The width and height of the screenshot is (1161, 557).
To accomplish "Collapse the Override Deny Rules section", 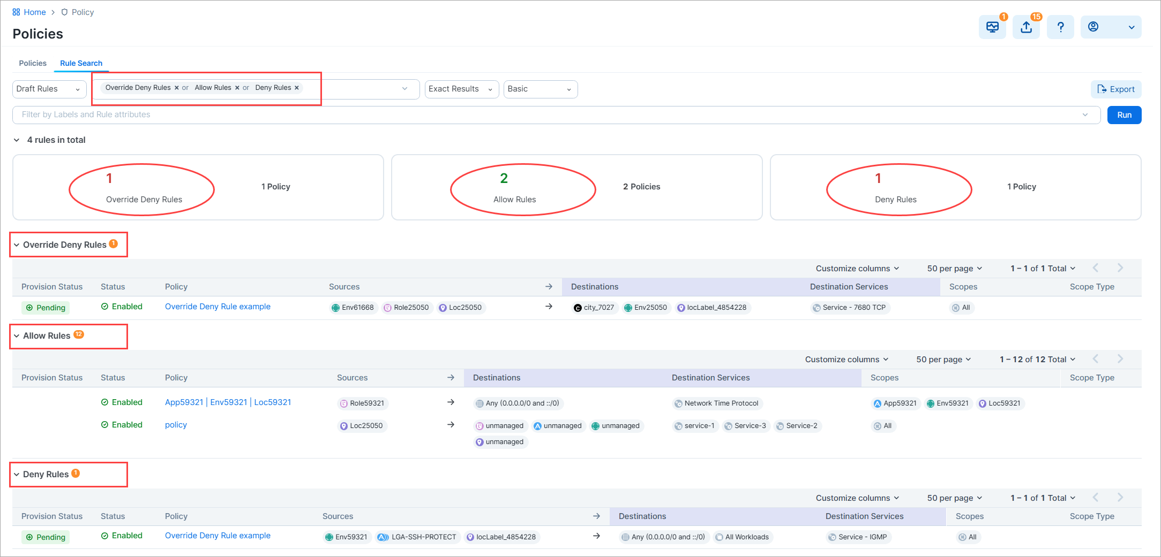I will pyautogui.click(x=17, y=245).
